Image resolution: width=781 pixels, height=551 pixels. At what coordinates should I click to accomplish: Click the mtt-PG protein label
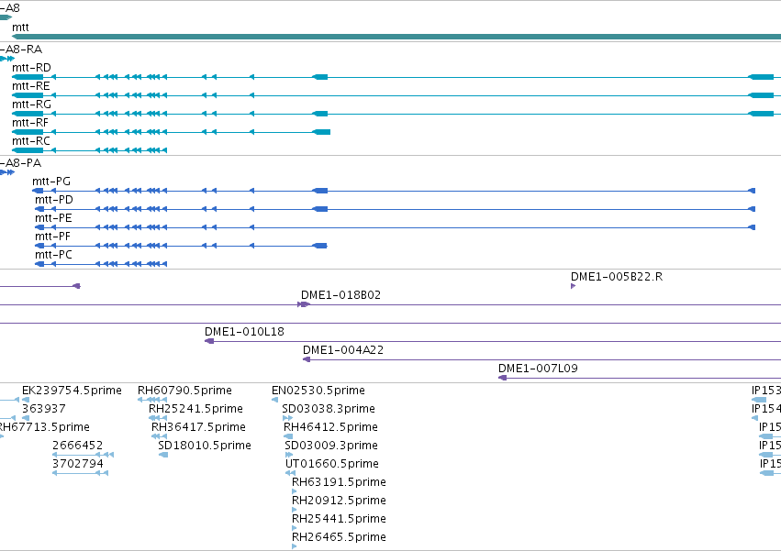click(51, 182)
